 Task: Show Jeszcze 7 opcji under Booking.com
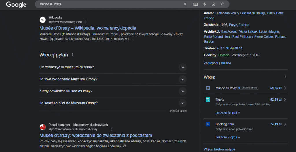(x=228, y=137)
